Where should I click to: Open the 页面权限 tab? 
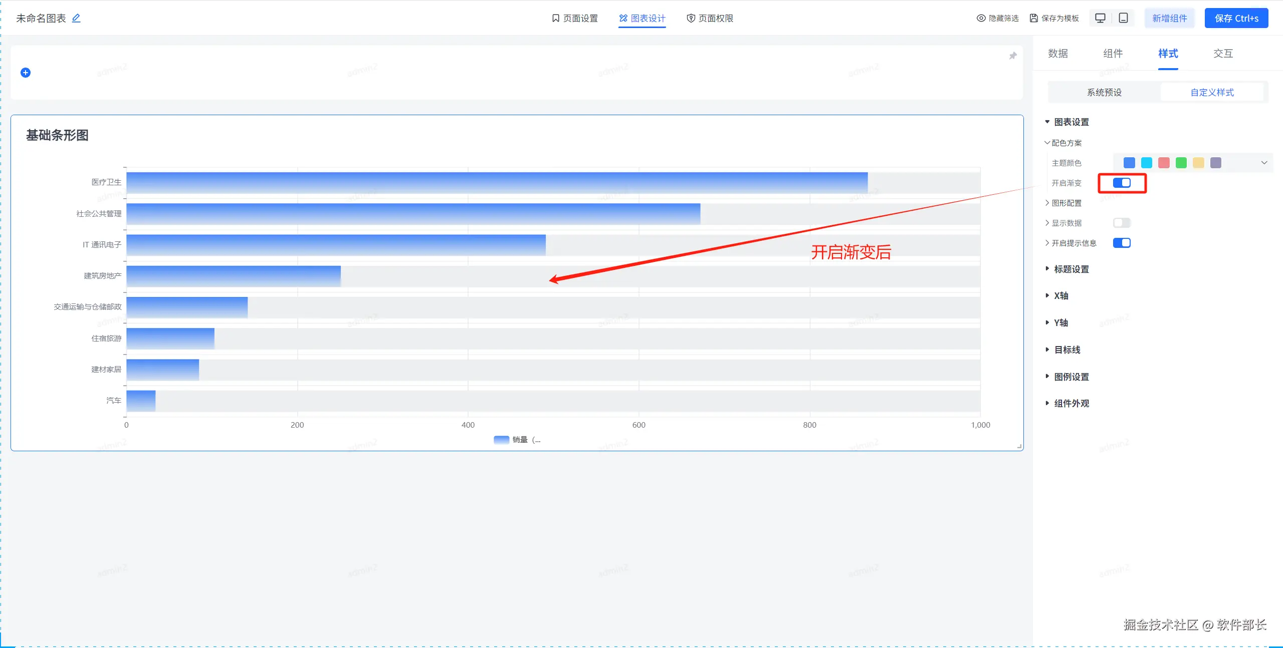click(x=710, y=18)
